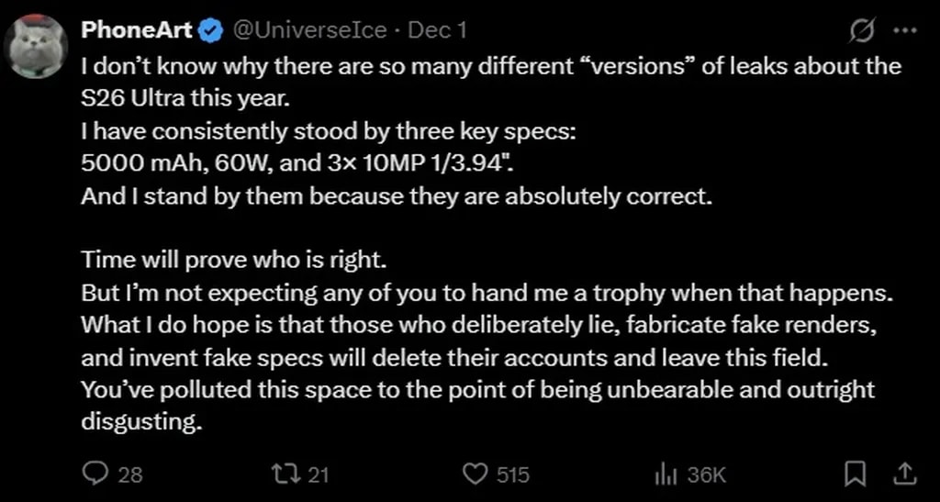Click the word "disgusting" ending the post
The height and width of the screenshot is (502, 940).
pyautogui.click(x=140, y=423)
